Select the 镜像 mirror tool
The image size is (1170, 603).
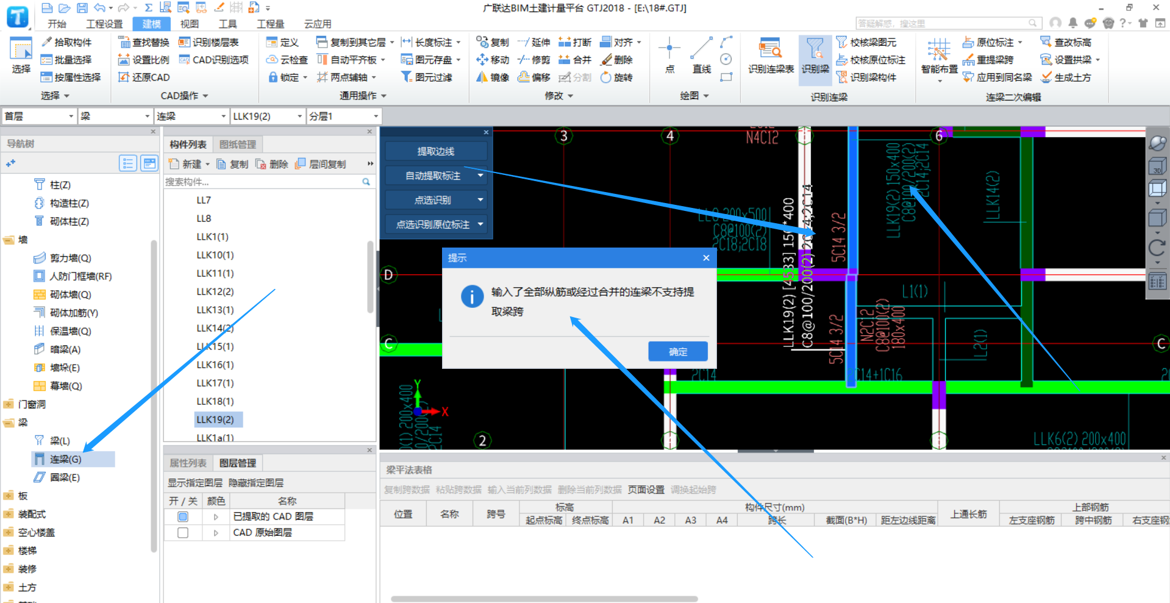click(x=493, y=77)
